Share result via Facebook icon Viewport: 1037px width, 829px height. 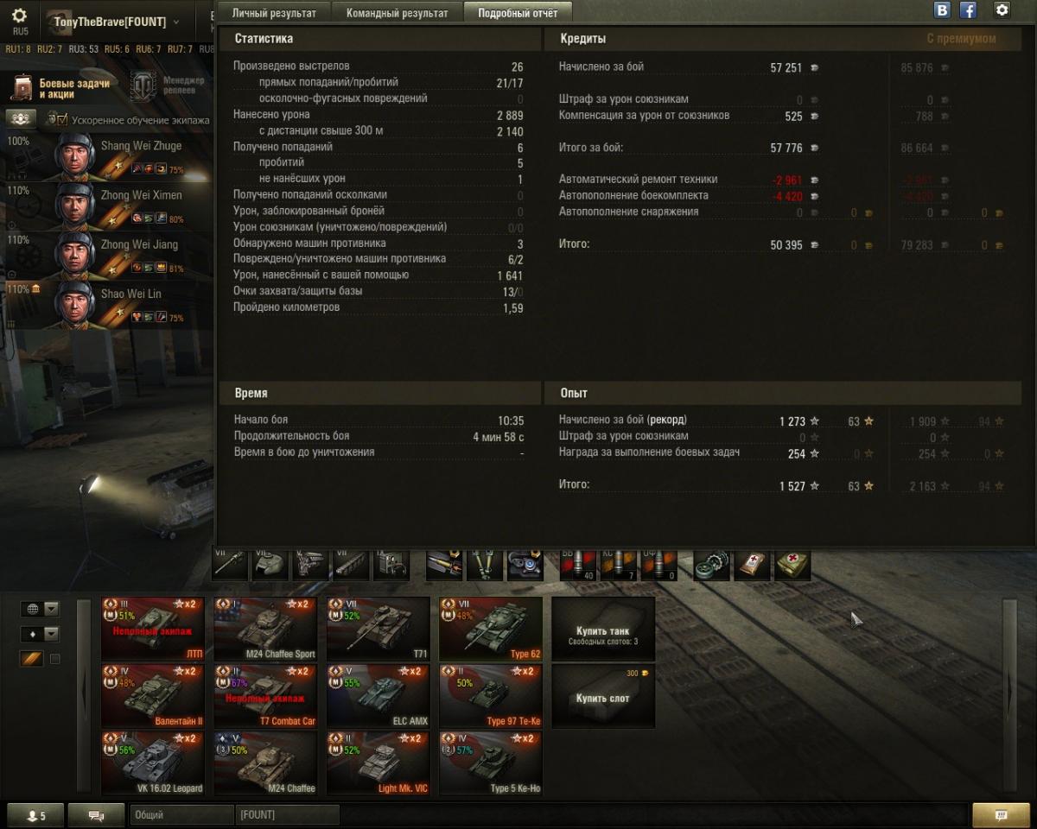point(969,10)
